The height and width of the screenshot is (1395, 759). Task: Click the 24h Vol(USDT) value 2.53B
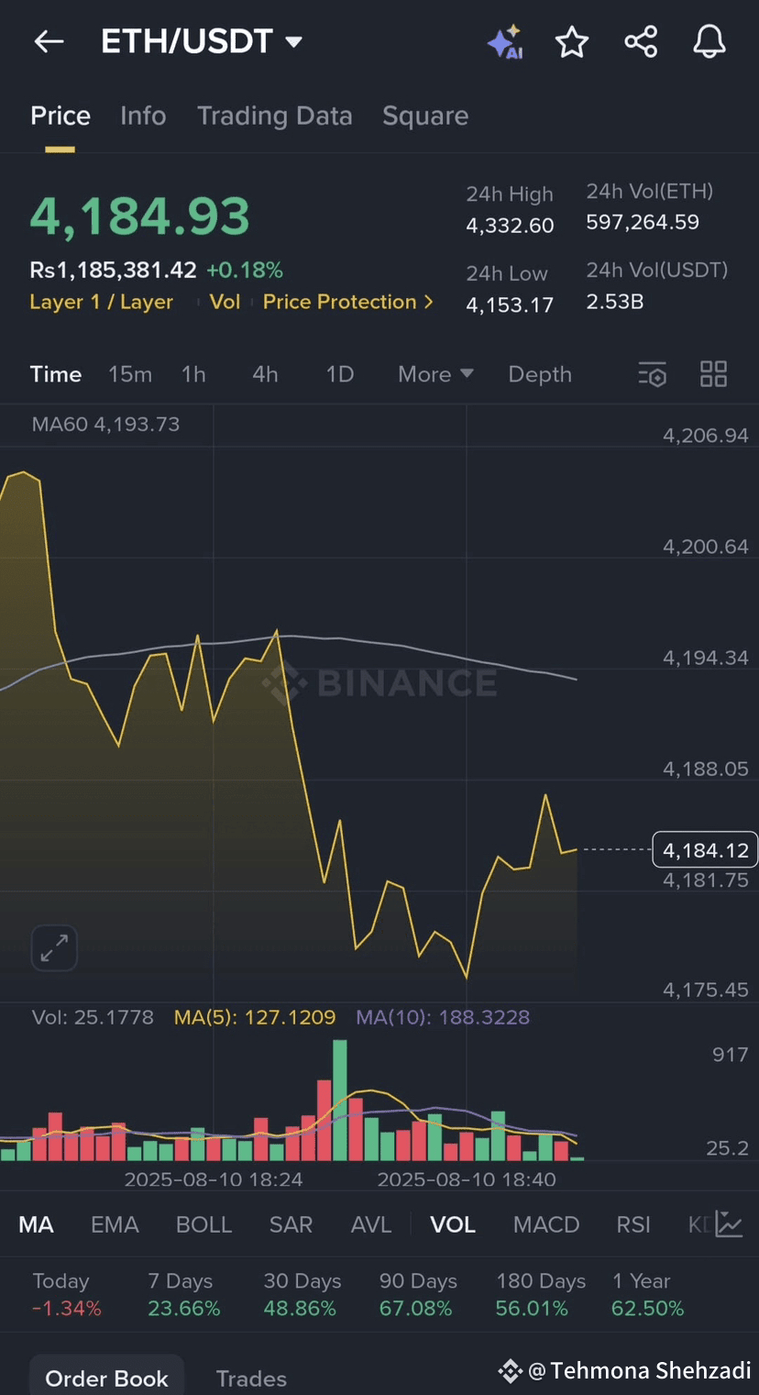coord(615,301)
